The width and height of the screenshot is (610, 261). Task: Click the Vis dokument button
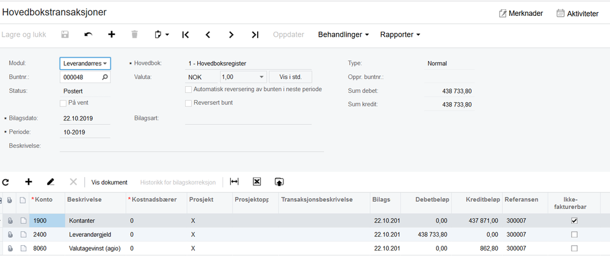(x=109, y=182)
